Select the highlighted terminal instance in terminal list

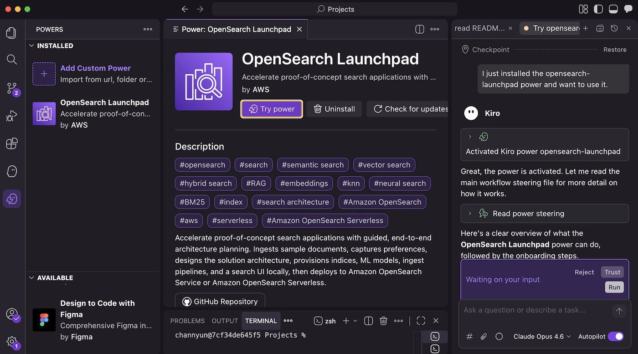click(x=435, y=337)
